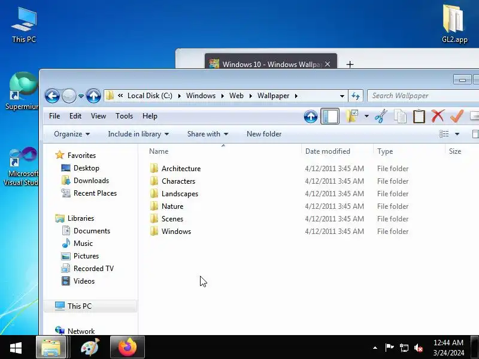Close the Windows 10 Wallpaper browser tab

(328, 64)
